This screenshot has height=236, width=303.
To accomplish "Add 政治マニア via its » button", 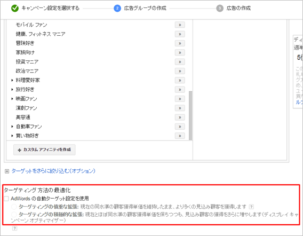I will pyautogui.click(x=180, y=71).
